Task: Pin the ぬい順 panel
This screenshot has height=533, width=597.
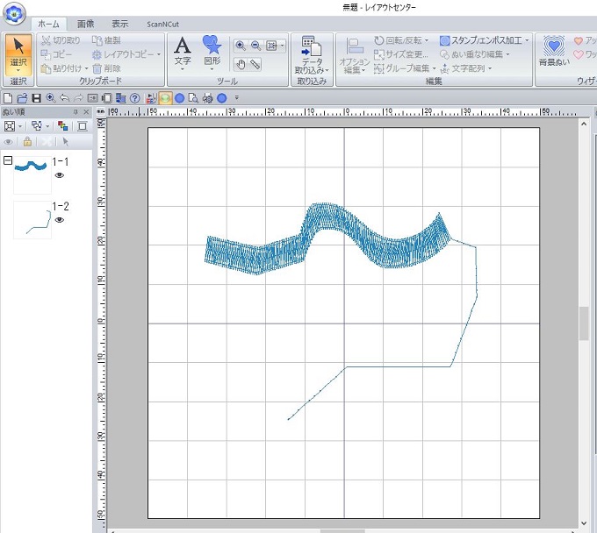Action: [76, 112]
